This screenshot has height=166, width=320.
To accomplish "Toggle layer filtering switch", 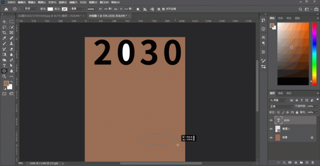I will tap(317, 100).
